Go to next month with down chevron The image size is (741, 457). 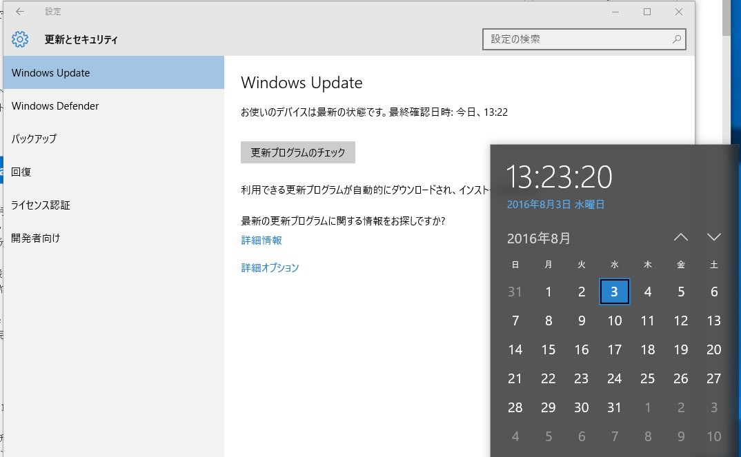pos(713,237)
